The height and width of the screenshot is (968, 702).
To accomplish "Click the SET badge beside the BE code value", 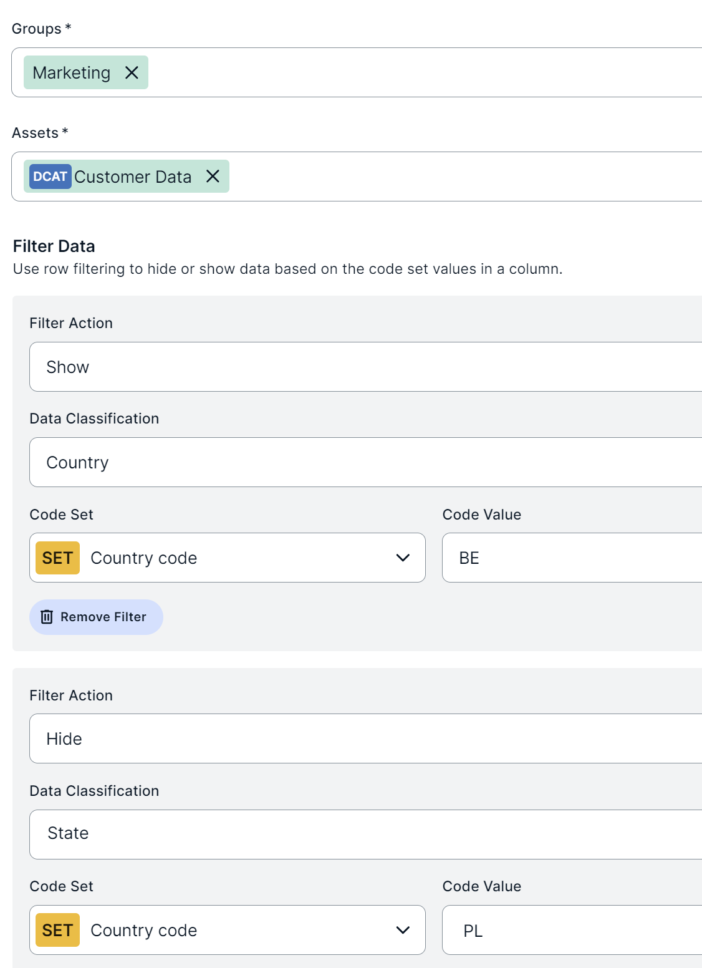I will [57, 558].
